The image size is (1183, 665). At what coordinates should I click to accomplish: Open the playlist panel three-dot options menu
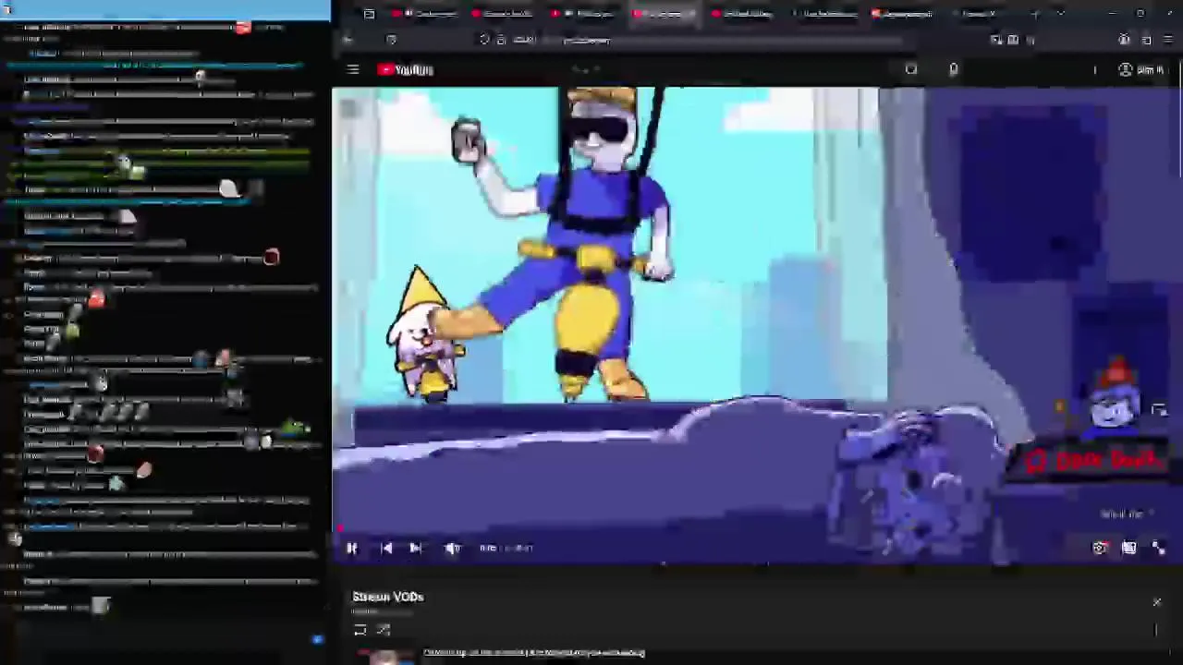(x=1156, y=630)
